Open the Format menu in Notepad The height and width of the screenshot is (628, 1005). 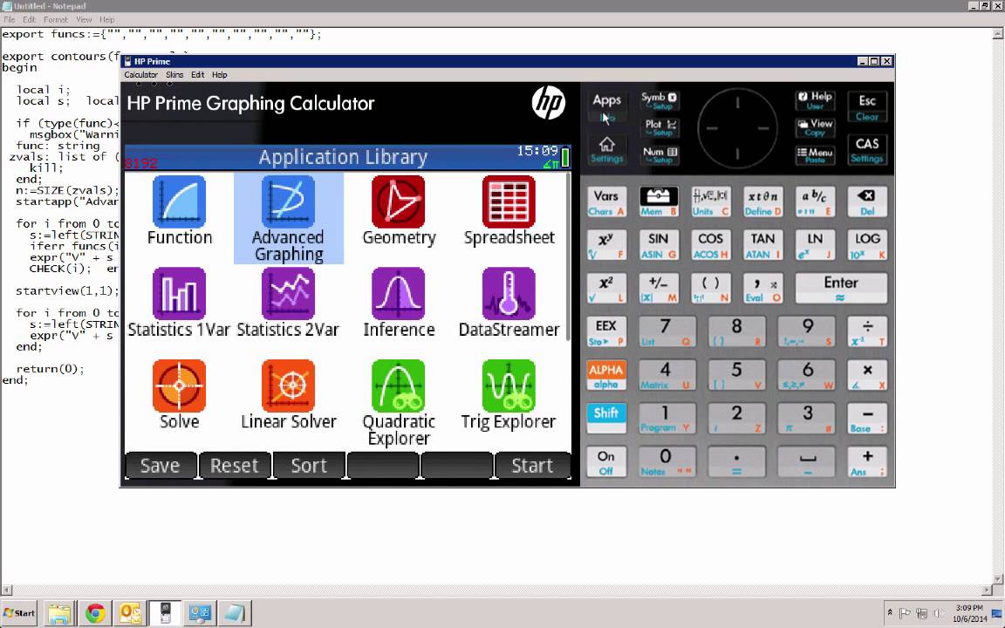tap(55, 20)
